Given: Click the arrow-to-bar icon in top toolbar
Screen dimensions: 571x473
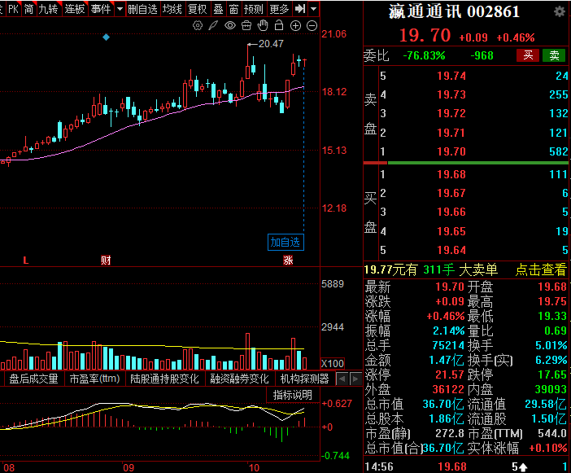Looking at the screenshot, I should click(299, 9).
